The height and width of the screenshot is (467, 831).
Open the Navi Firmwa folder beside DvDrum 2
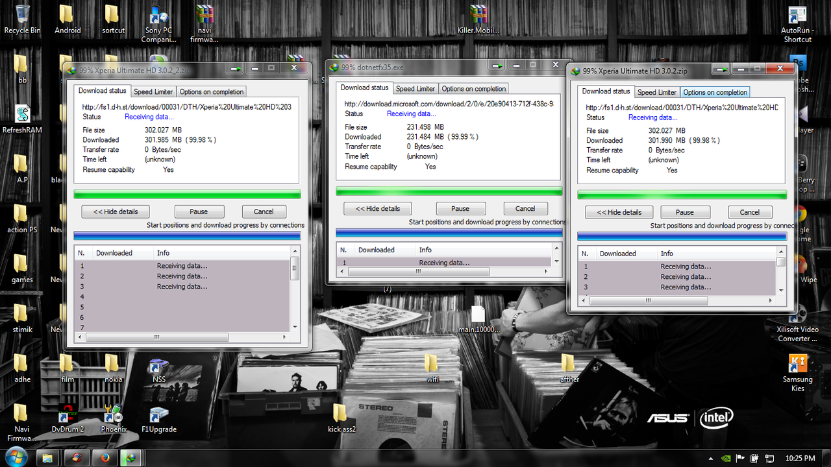point(22,423)
